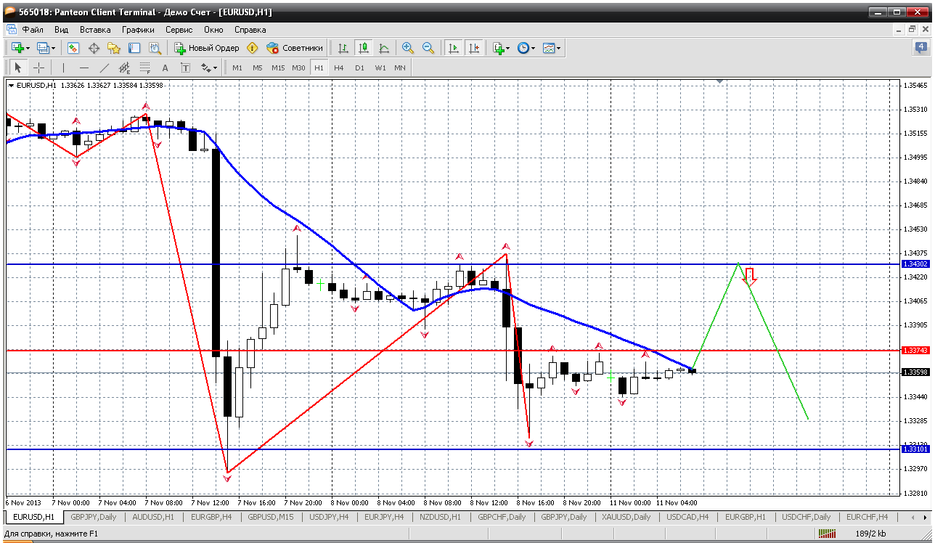Click the Новый Ордер button
The width and height of the screenshot is (935, 543).
[x=207, y=48]
